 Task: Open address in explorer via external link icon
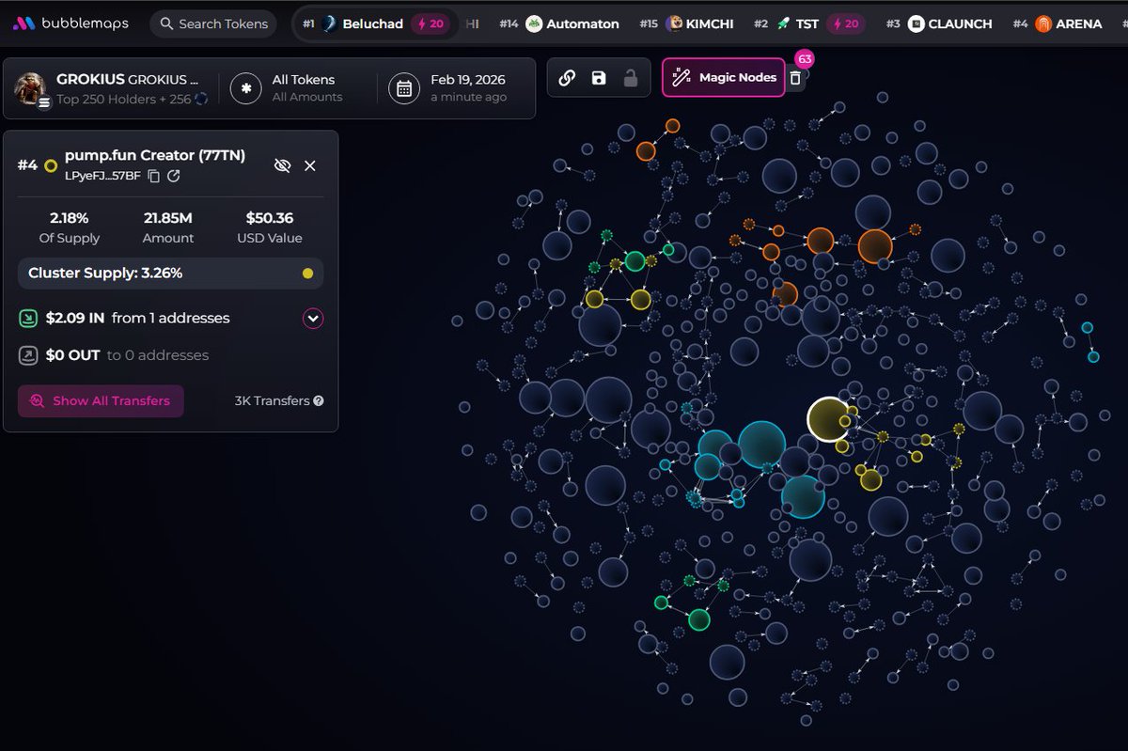coord(174,176)
